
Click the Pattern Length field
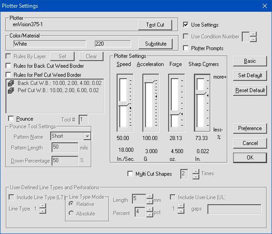click(65, 147)
